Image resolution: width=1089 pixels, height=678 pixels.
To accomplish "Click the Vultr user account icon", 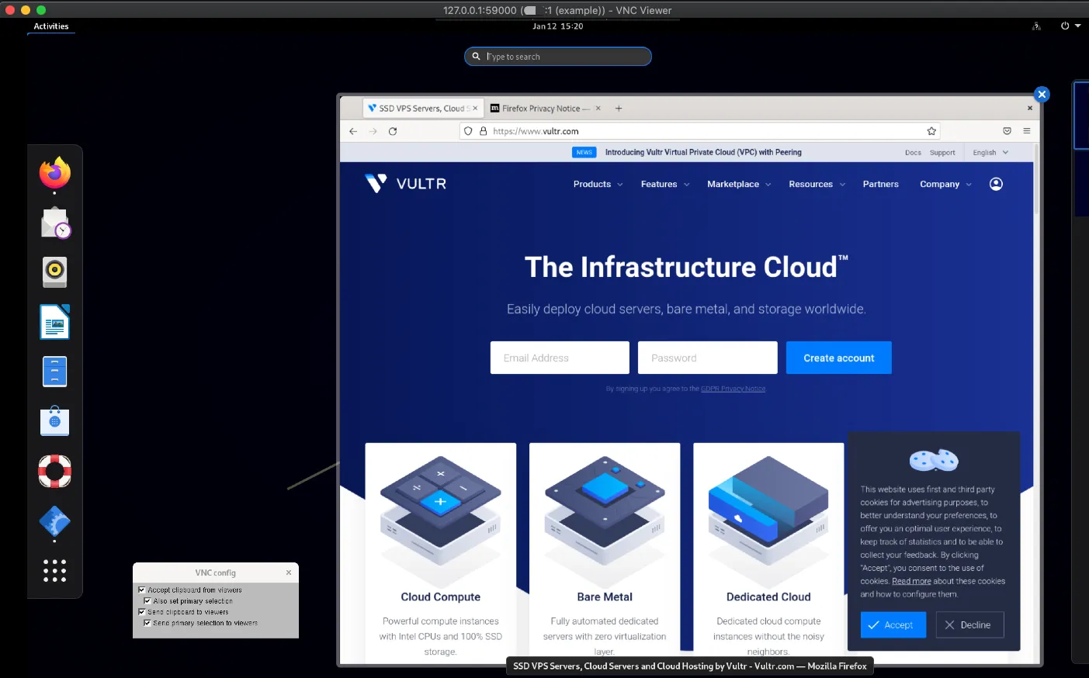I will coord(996,184).
